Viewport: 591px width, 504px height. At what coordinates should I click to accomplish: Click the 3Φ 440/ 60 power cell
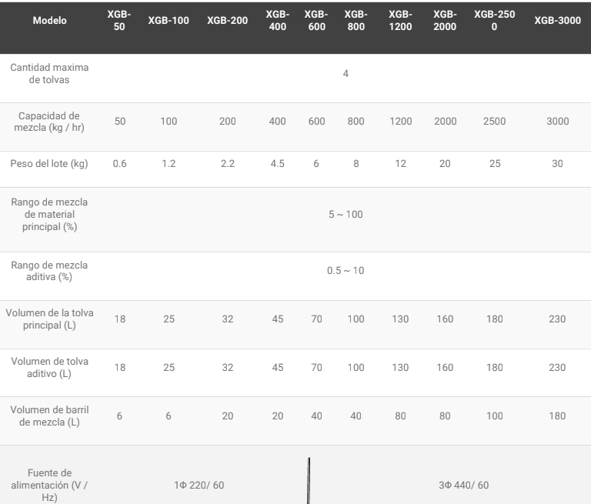click(x=463, y=486)
